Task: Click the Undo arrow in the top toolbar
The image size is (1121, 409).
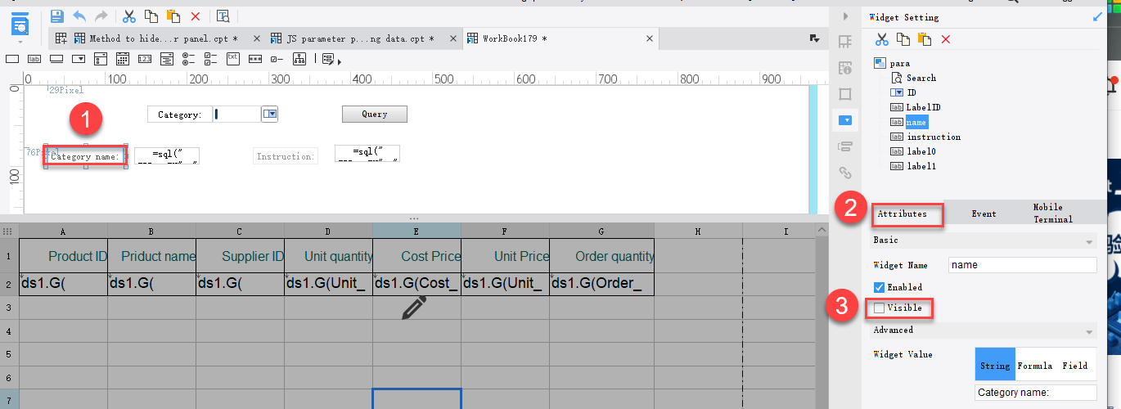Action: click(79, 16)
